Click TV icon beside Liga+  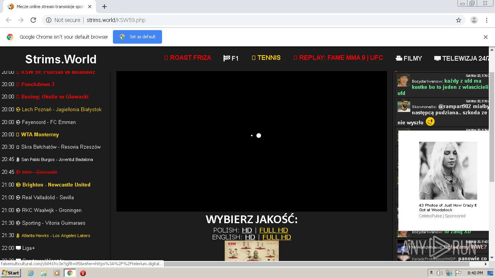click(18, 248)
